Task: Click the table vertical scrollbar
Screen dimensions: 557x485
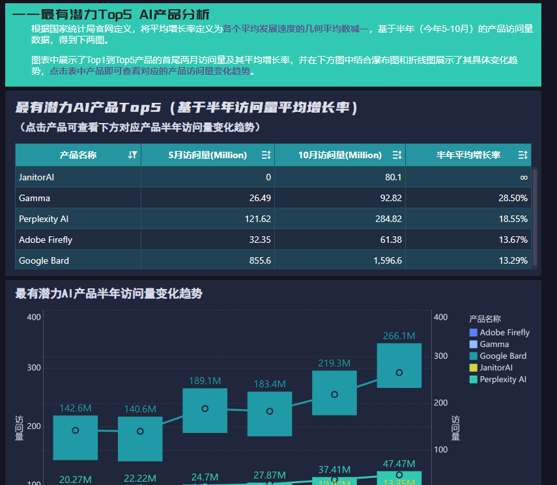Action: (x=535, y=217)
